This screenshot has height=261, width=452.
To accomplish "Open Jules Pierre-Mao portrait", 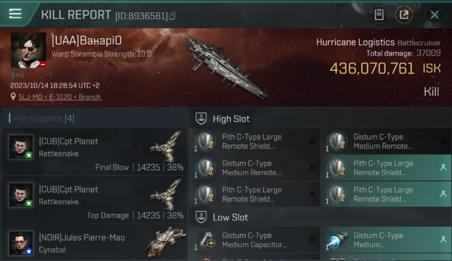I will click(21, 243).
